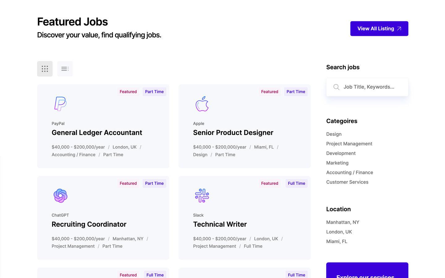Click the Explore our services banner
445x278 pixels.
tap(367, 272)
